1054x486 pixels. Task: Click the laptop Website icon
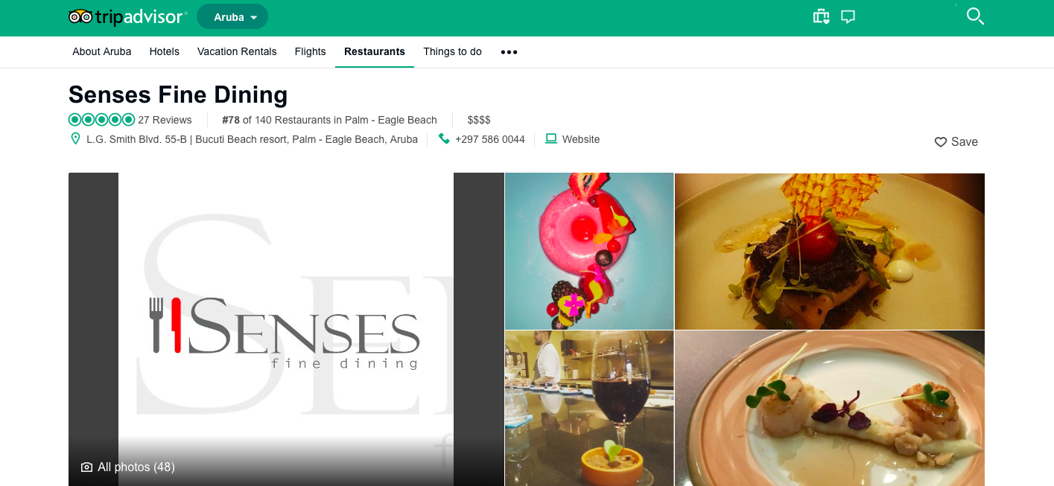point(551,138)
